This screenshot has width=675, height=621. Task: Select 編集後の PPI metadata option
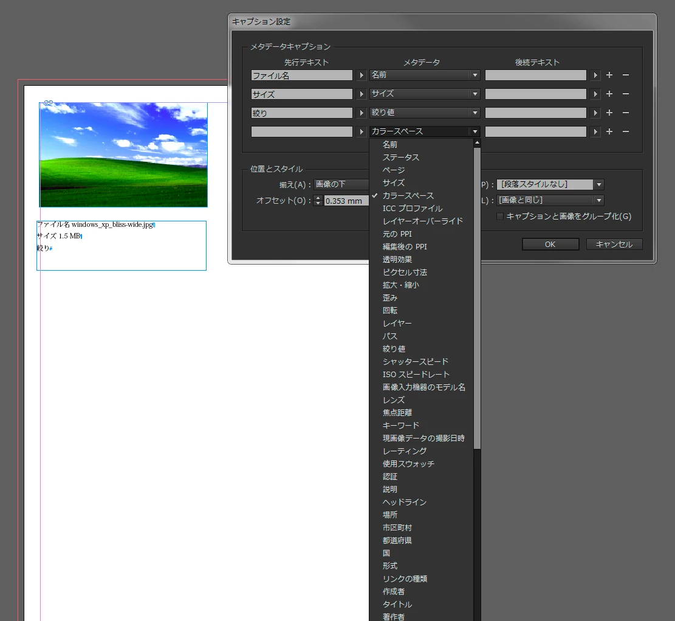[x=405, y=247]
